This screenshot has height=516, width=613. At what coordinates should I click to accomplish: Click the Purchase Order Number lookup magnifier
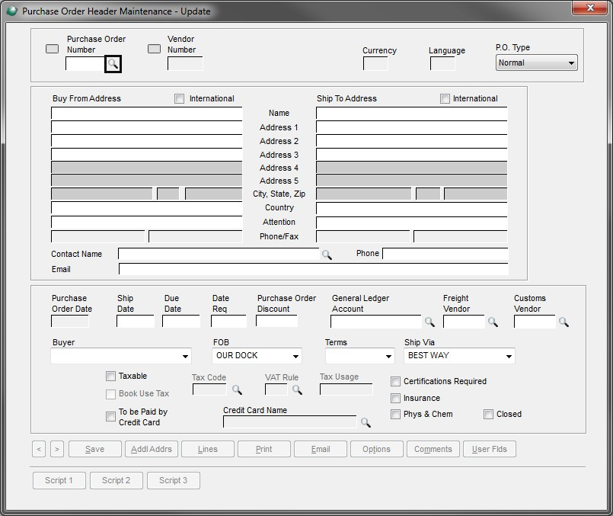pos(113,64)
